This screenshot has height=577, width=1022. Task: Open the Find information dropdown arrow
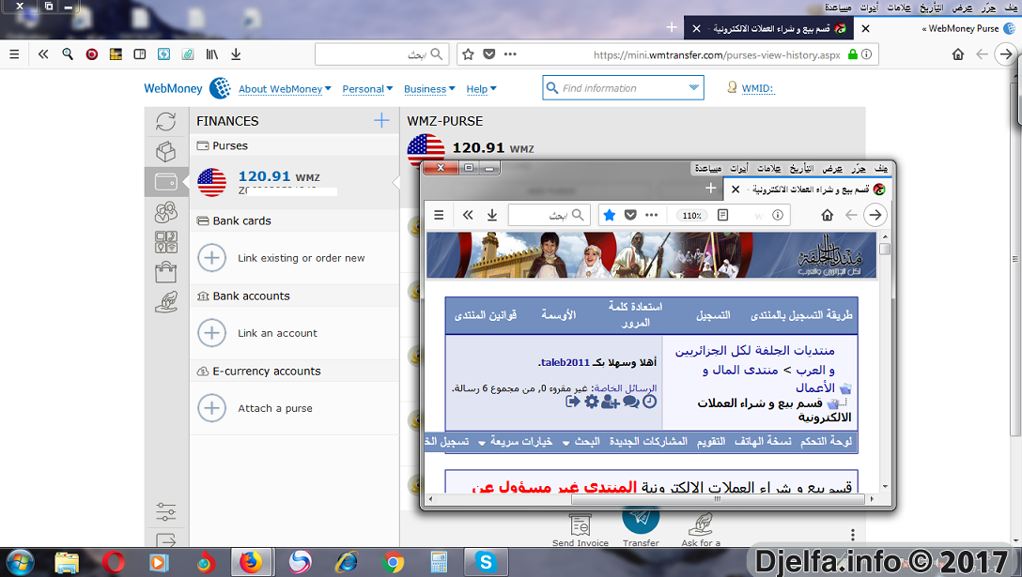point(693,87)
